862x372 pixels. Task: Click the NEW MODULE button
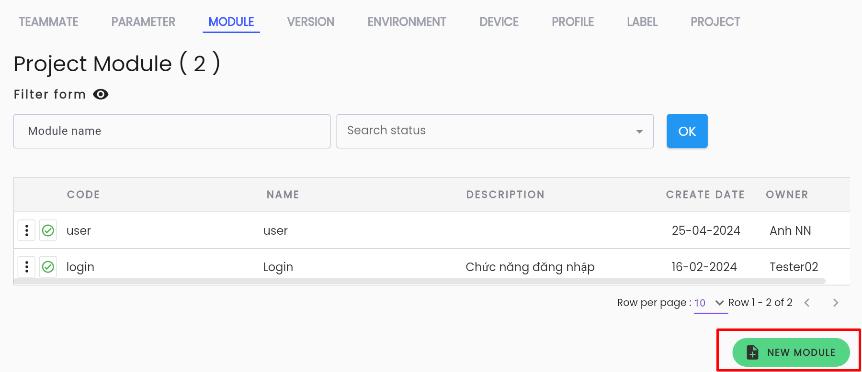pyautogui.click(x=791, y=352)
